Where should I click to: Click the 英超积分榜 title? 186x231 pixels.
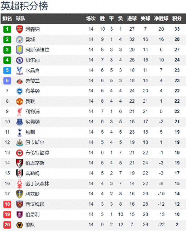(25, 6)
